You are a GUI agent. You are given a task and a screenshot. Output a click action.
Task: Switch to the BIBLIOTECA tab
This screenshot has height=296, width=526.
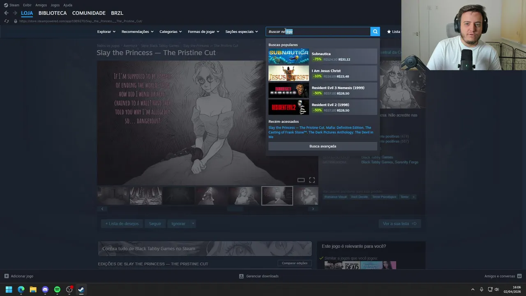point(53,13)
